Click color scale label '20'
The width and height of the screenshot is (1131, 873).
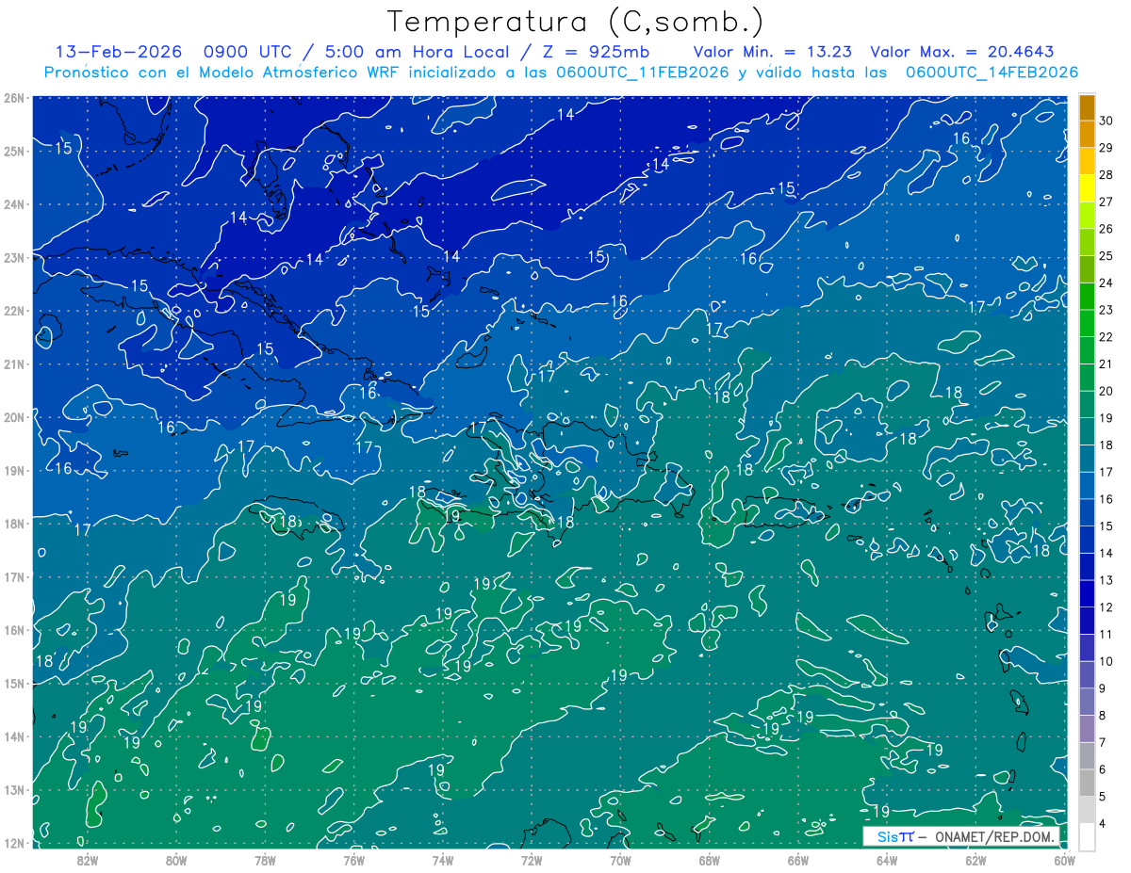click(x=1106, y=391)
